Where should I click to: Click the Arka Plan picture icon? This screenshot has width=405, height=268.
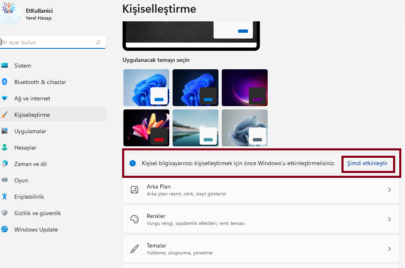(134, 190)
